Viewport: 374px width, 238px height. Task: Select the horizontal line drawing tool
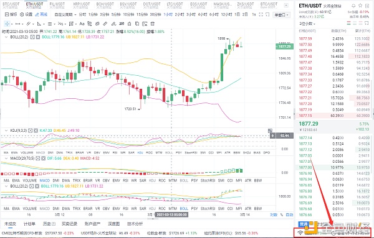tap(17, 24)
